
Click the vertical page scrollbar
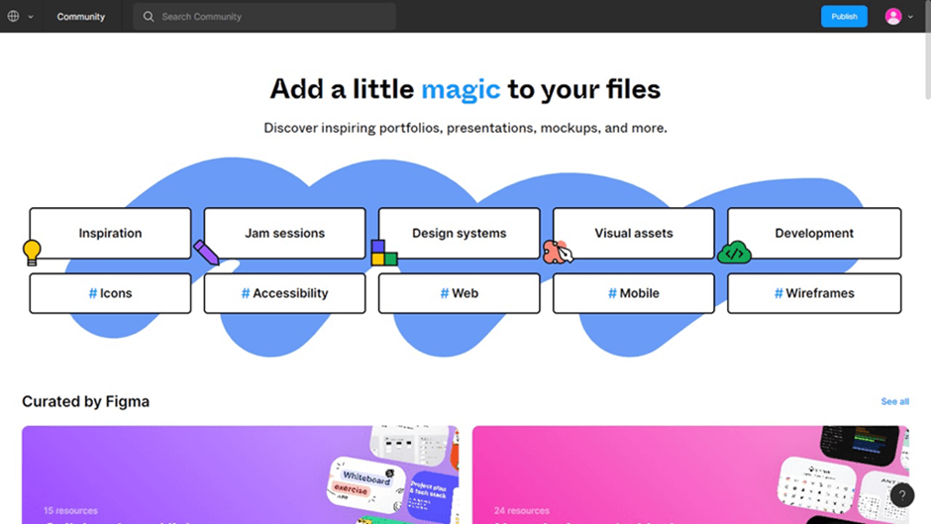[x=928, y=51]
